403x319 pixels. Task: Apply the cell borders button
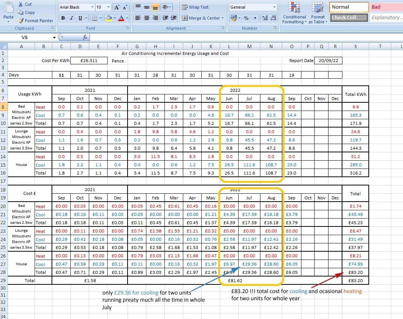click(x=94, y=18)
